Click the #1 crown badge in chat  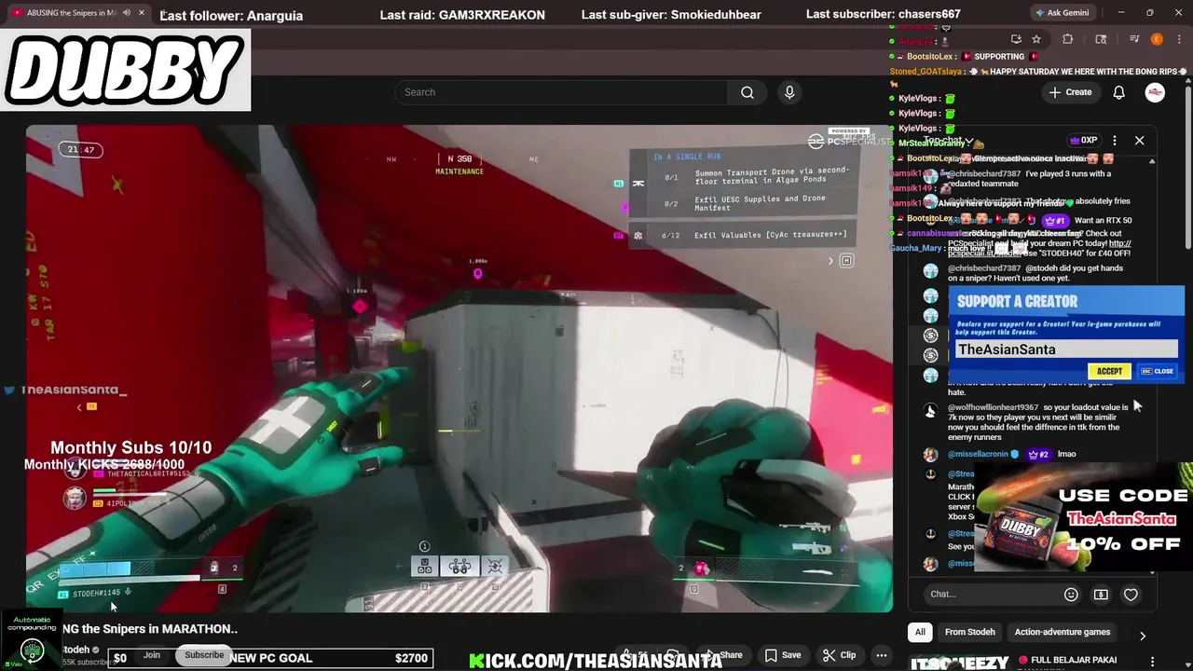pos(1054,221)
